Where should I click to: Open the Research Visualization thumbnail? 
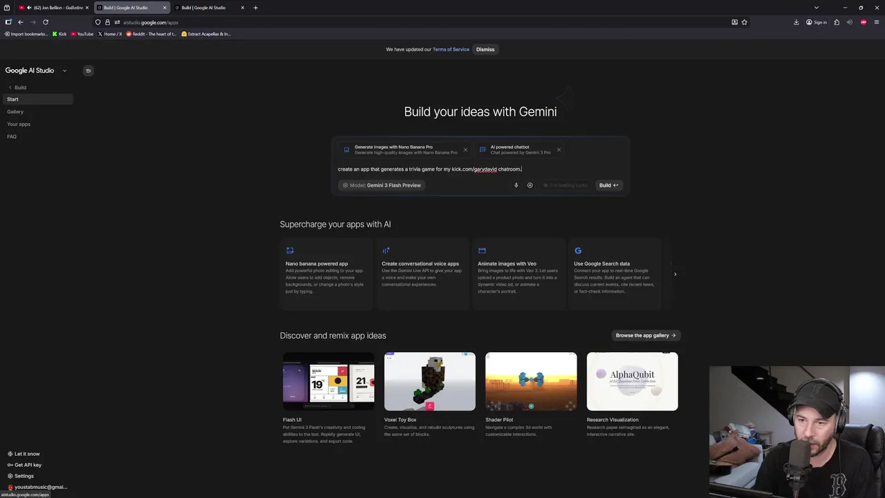tap(633, 382)
